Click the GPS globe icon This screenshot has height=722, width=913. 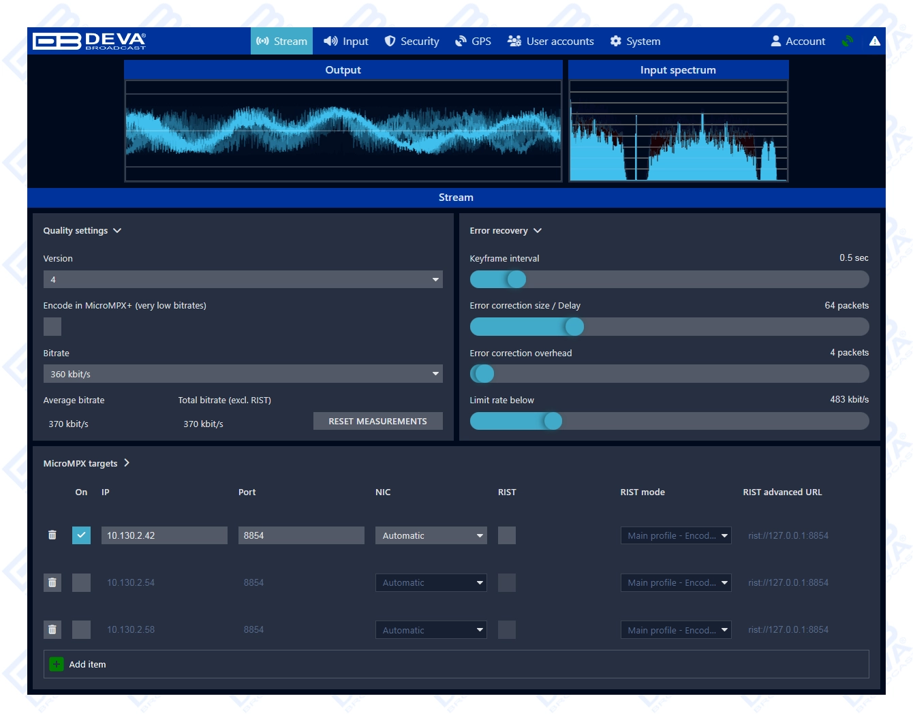point(461,41)
